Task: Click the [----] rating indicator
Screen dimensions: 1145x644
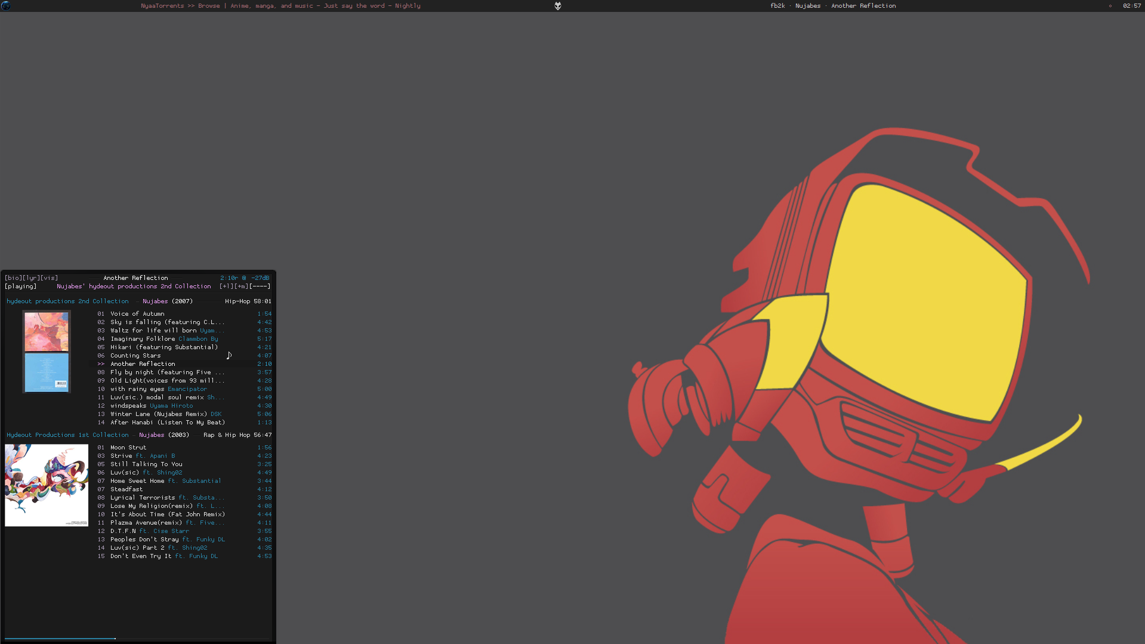Action: coord(260,286)
